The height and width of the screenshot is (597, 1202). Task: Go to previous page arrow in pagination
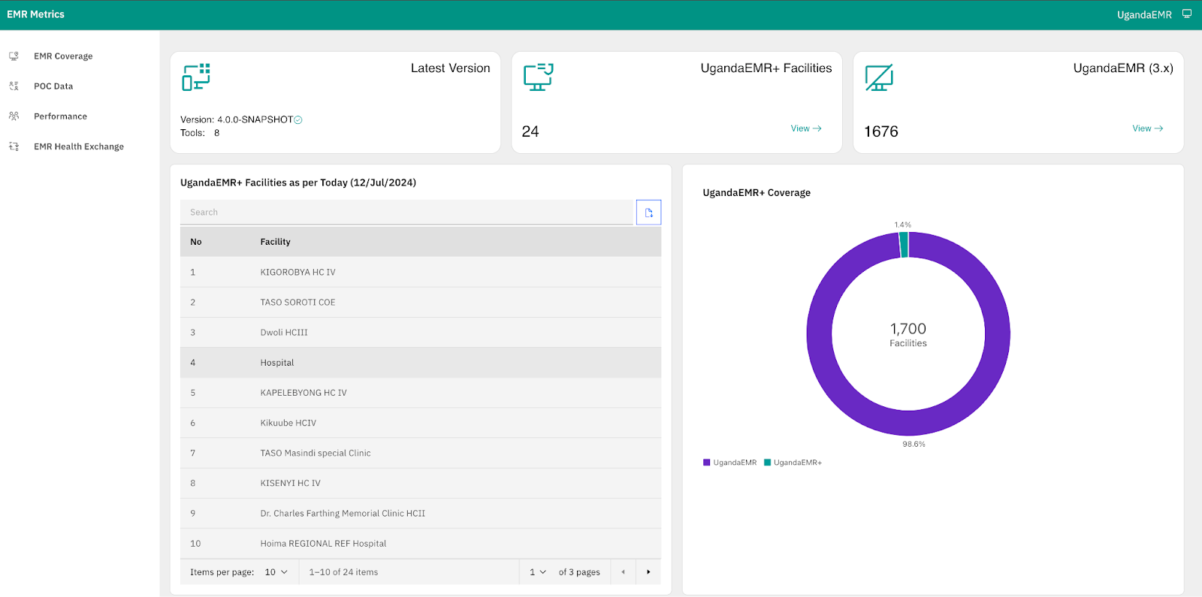pos(623,572)
